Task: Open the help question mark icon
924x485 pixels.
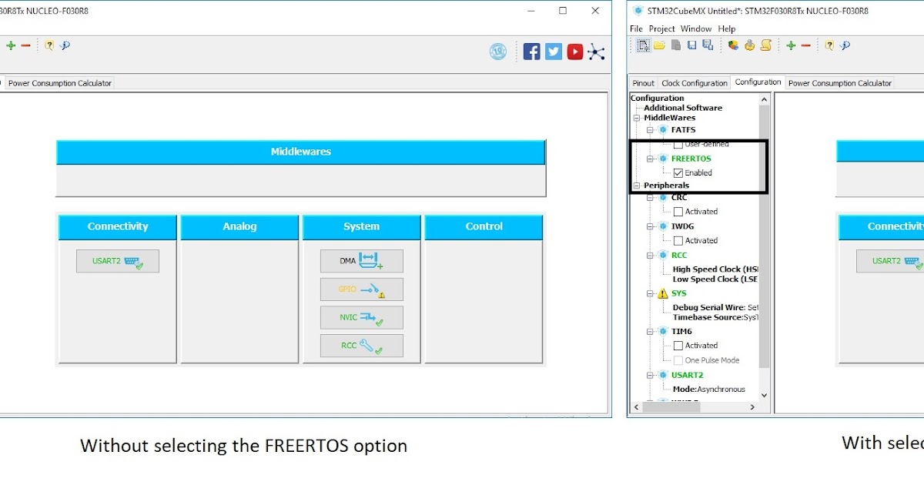Action: click(829, 45)
